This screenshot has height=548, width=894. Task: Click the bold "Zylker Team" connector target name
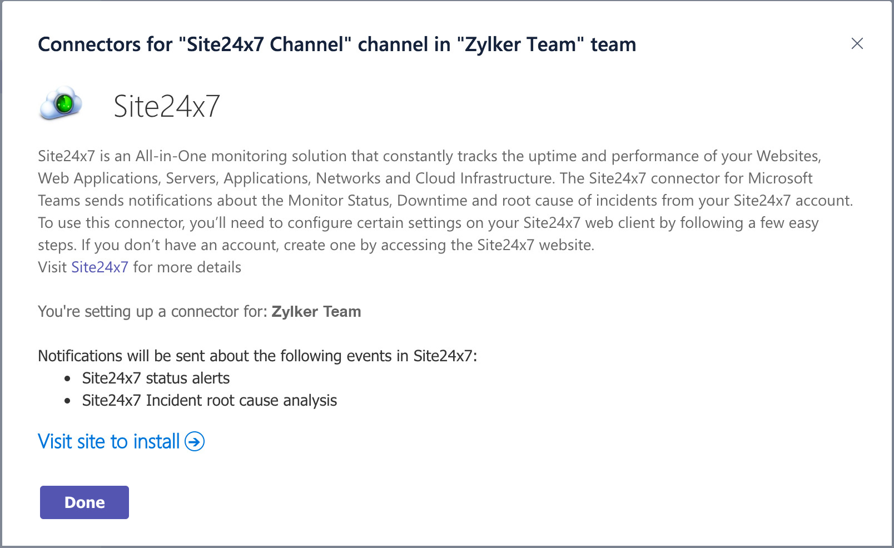tap(316, 312)
